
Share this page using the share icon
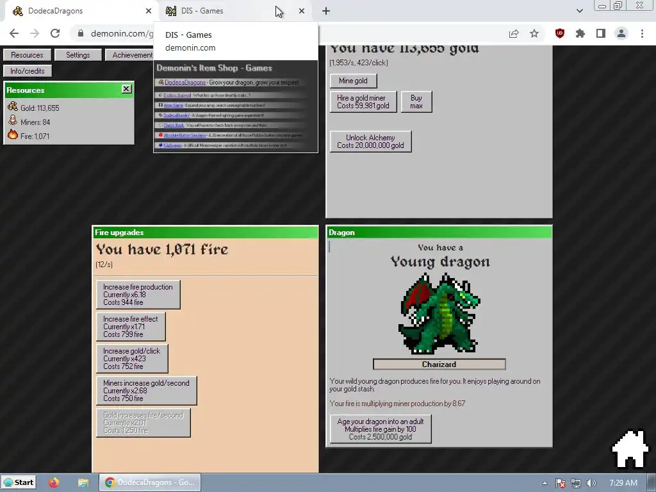(x=514, y=33)
